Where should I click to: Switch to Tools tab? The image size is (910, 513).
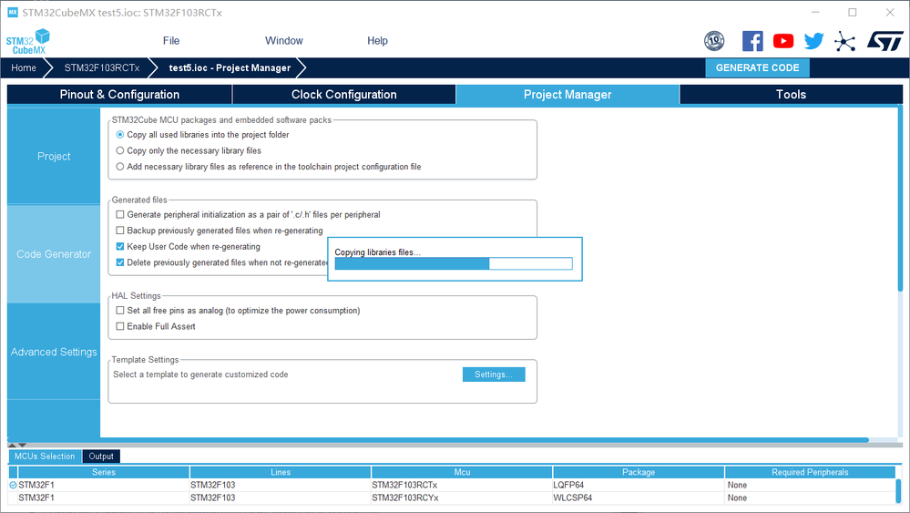click(x=791, y=95)
